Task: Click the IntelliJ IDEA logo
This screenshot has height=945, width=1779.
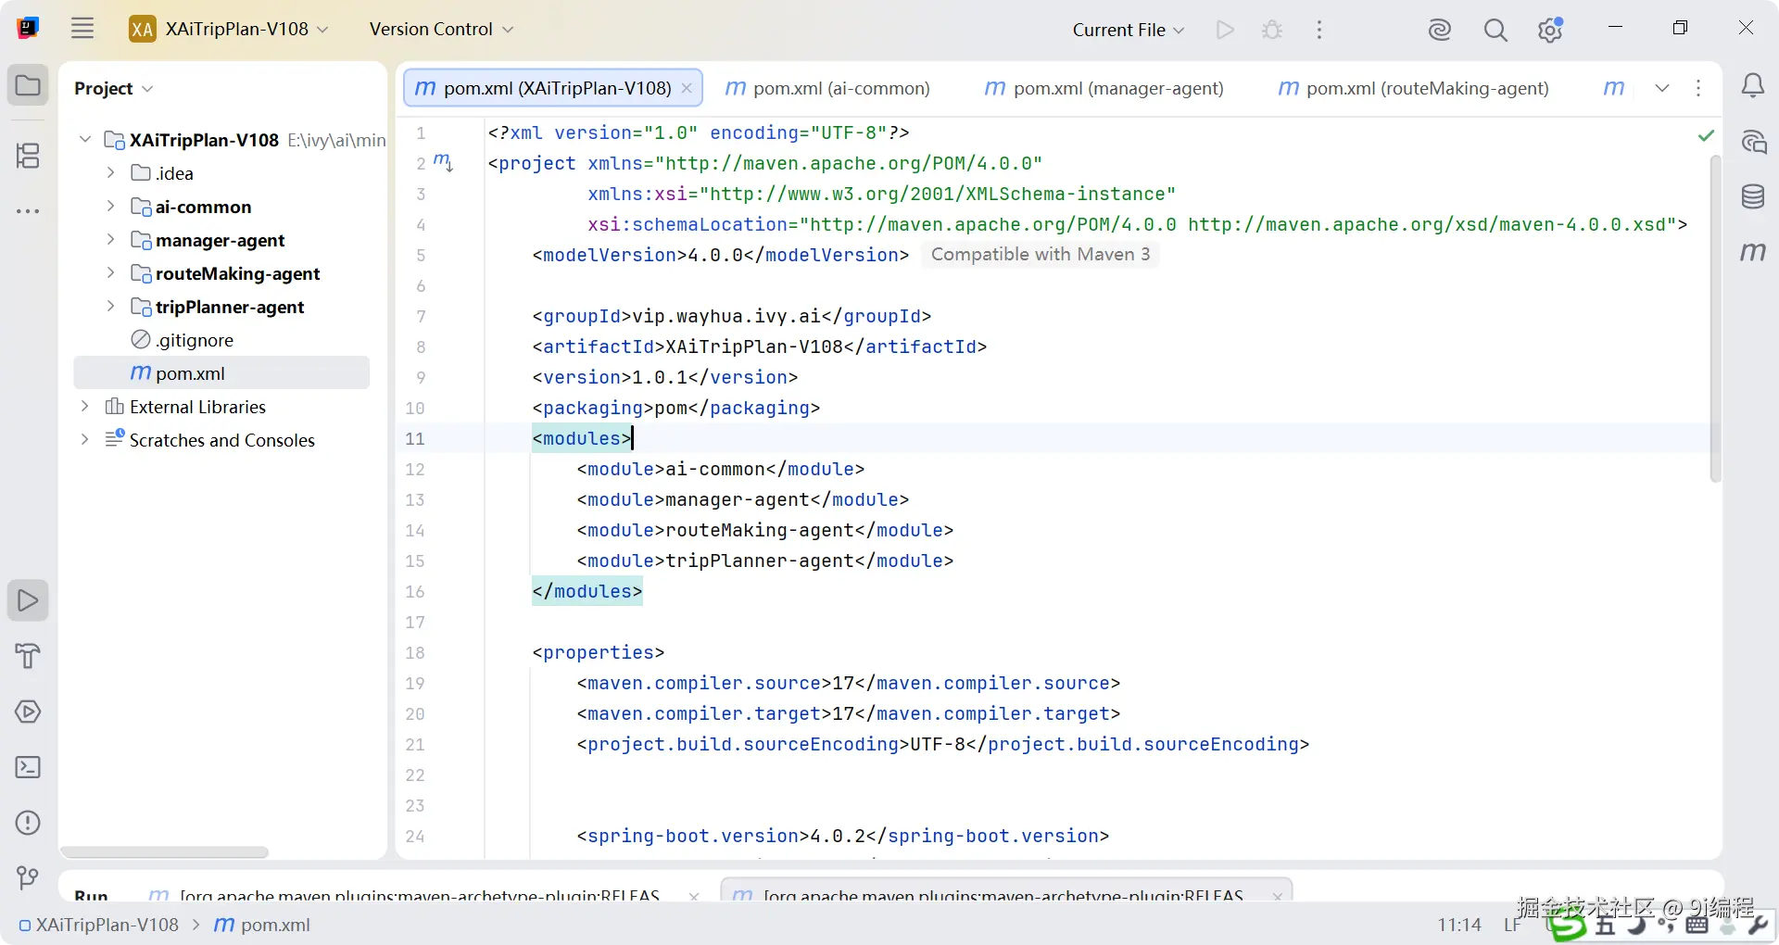Action: click(28, 29)
